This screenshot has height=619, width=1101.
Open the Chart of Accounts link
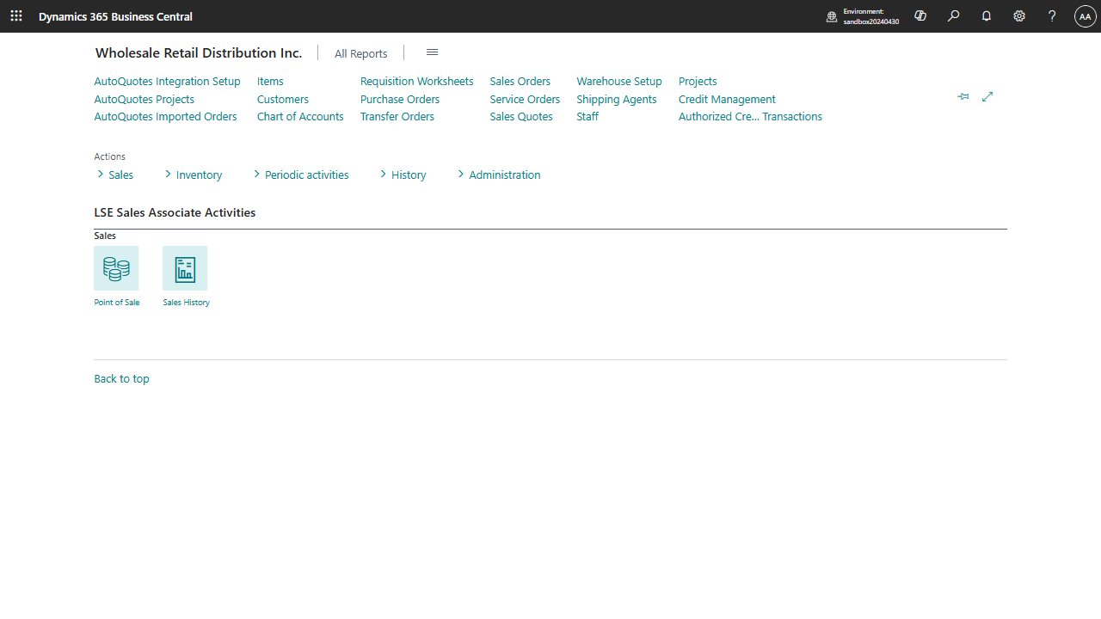tap(300, 116)
